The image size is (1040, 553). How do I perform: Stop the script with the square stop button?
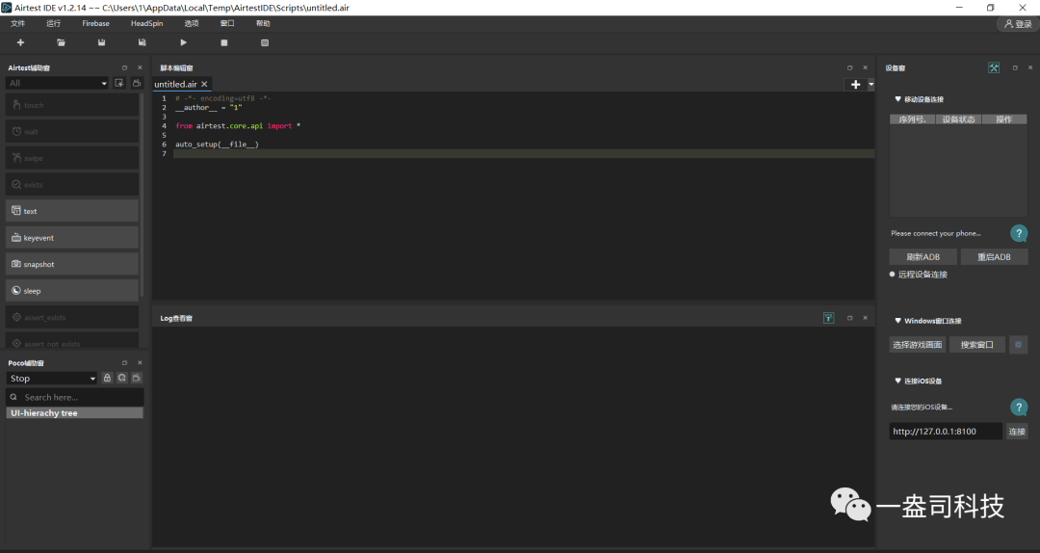224,42
